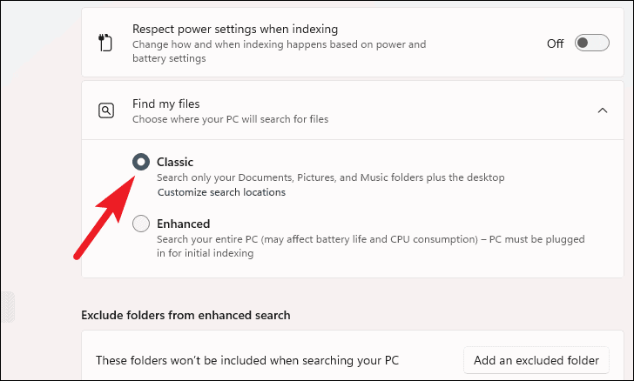Click the power plug battery icon
Image resolution: width=634 pixels, height=381 pixels.
pos(105,43)
